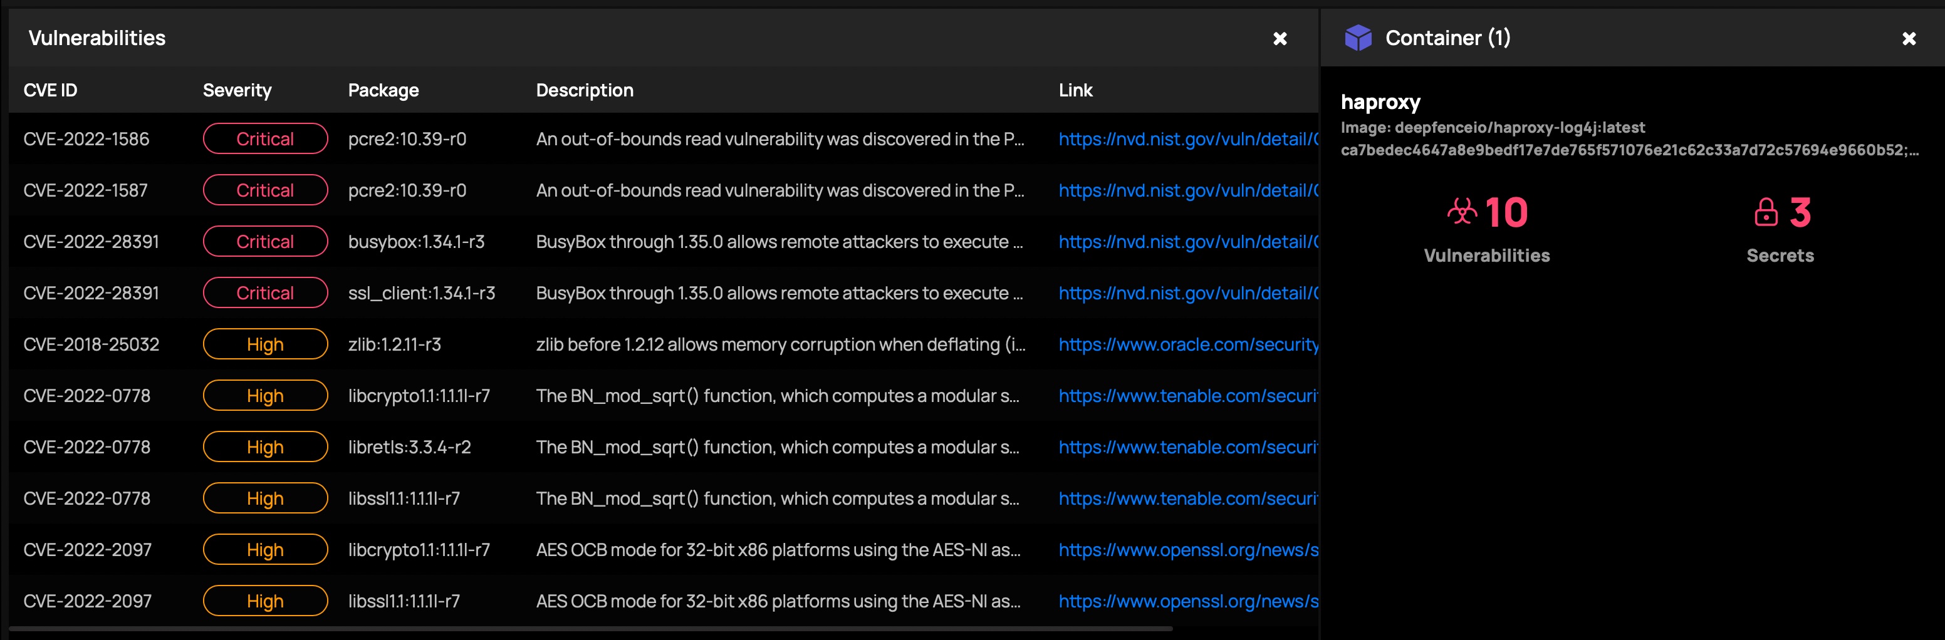Screen dimensions: 1945x640
Task: Click the padlock secrets icon
Action: 1766,212
